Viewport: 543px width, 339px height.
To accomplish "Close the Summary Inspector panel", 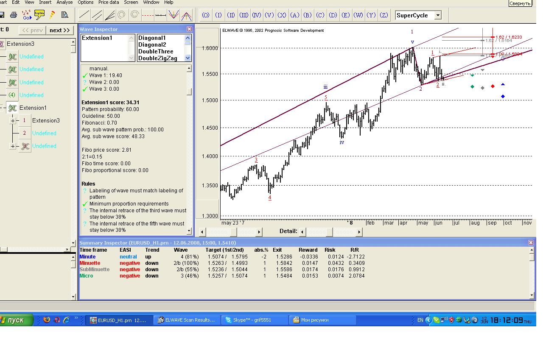I will pyautogui.click(x=531, y=243).
